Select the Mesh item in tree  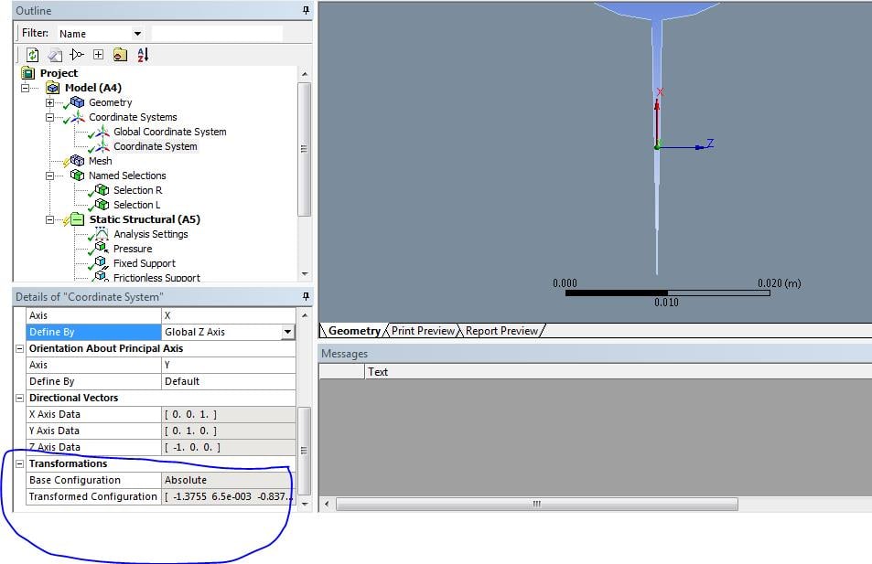100,161
